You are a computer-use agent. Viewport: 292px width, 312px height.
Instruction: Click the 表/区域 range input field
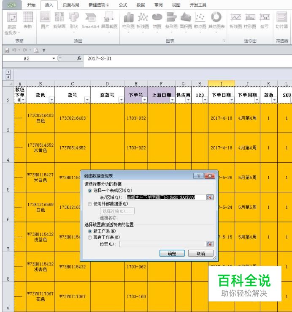point(166,197)
